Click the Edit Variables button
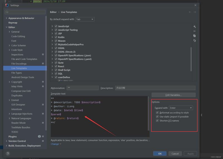The image size is (223, 159). 173,95
